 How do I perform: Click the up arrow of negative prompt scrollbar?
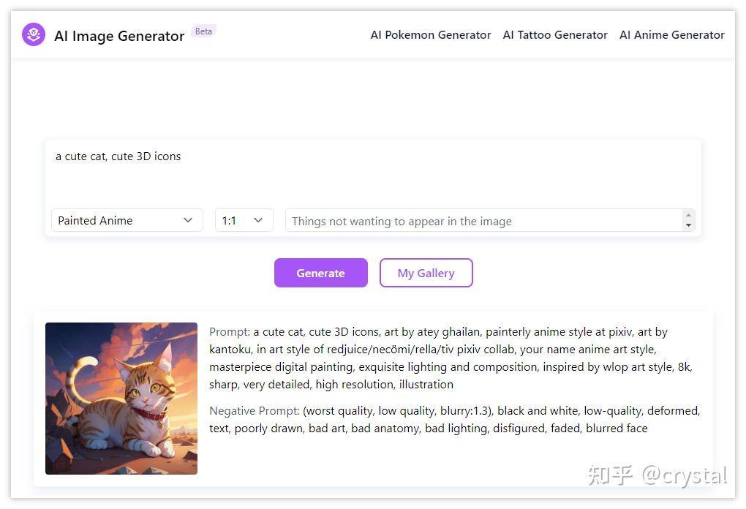click(x=688, y=215)
